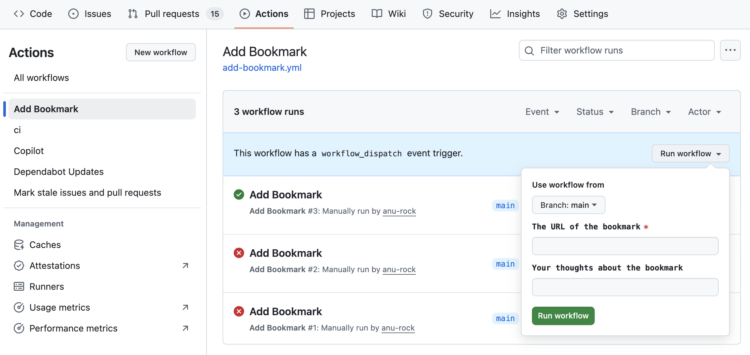
Task: Click the red failure icon on Add Bookmark #2
Action: coord(239,253)
